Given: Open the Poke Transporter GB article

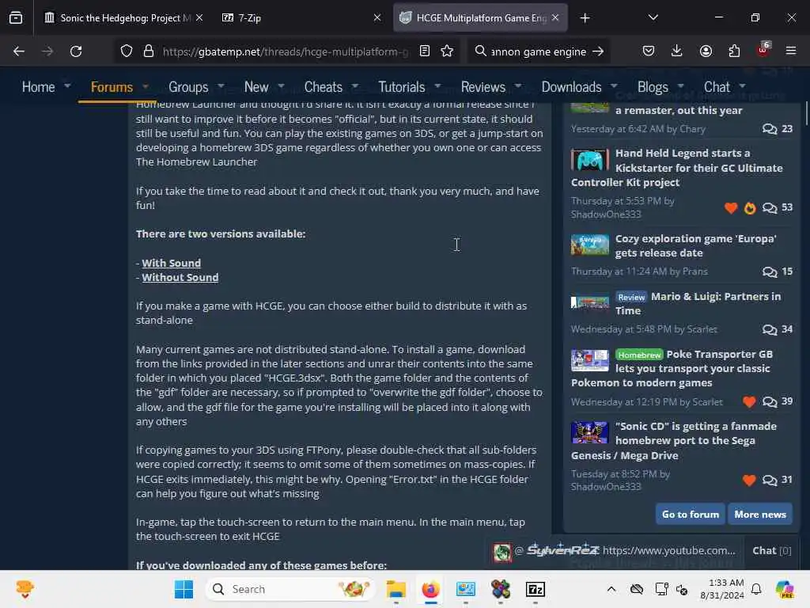Looking at the screenshot, I should (x=672, y=368).
